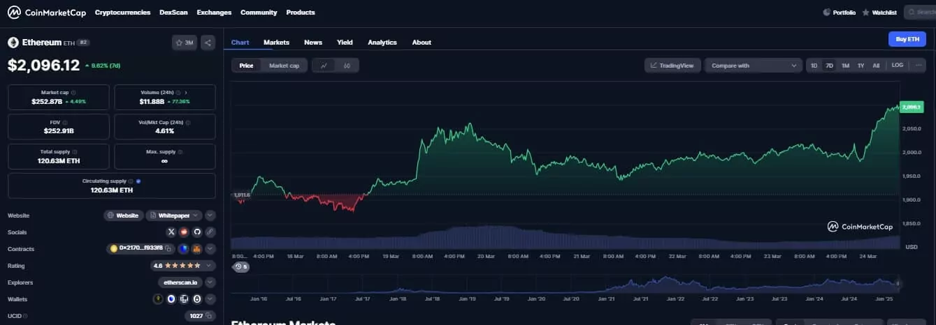Image resolution: width=936 pixels, height=325 pixels.
Task: Toggle LOG scale on chart
Action: (x=898, y=66)
